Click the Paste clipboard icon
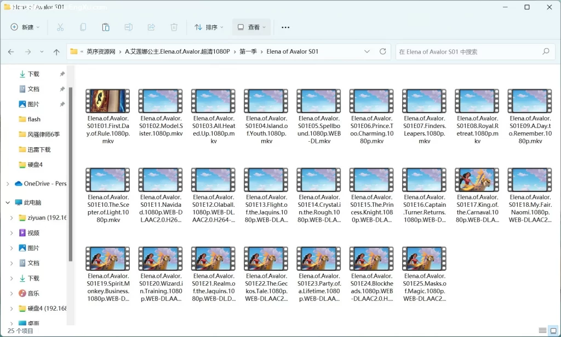Viewport: 561px width, 337px height. 106,27
